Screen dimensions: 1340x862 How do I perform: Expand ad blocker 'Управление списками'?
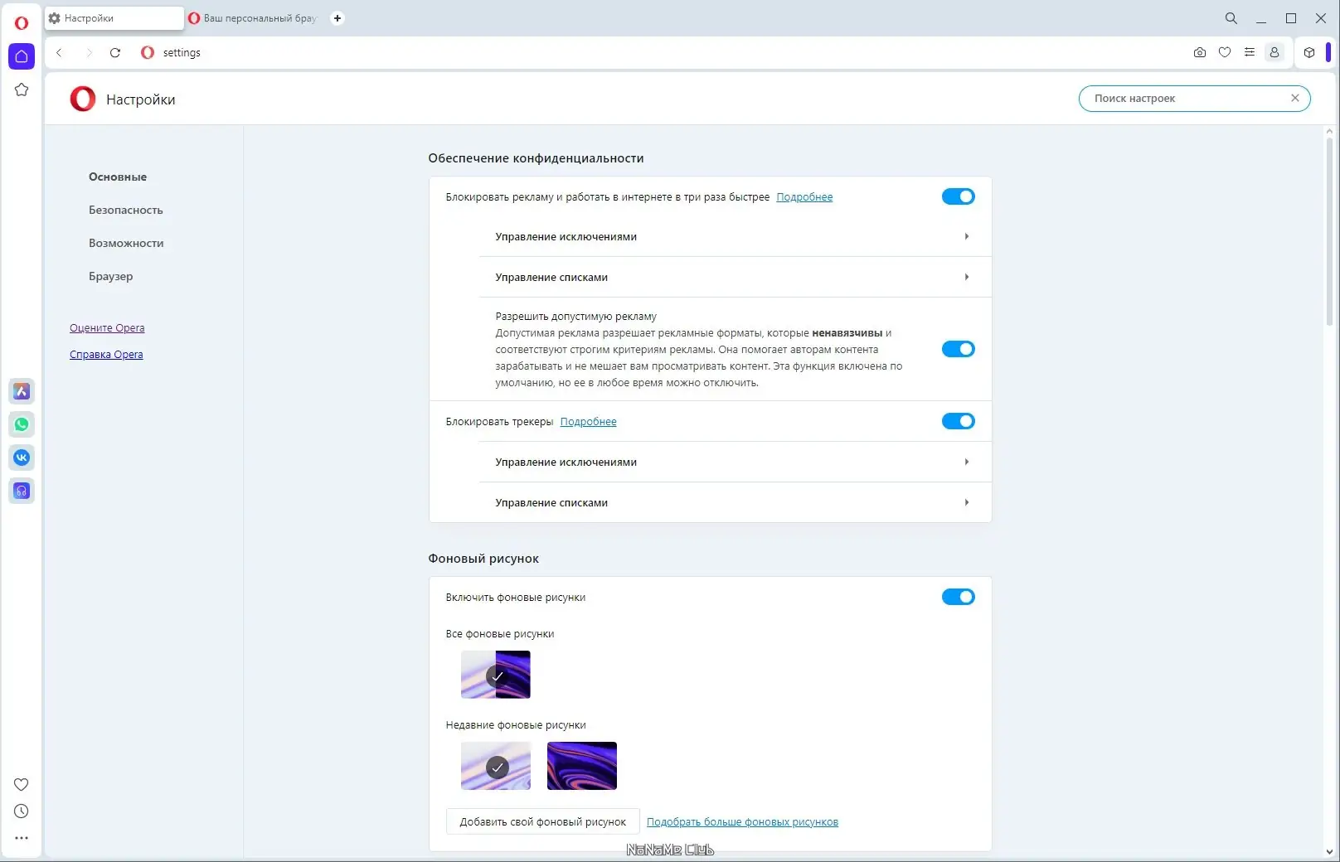735,278
